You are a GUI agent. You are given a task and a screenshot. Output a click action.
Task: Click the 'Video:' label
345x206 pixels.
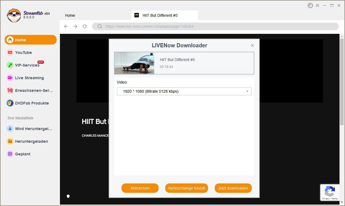(122, 82)
